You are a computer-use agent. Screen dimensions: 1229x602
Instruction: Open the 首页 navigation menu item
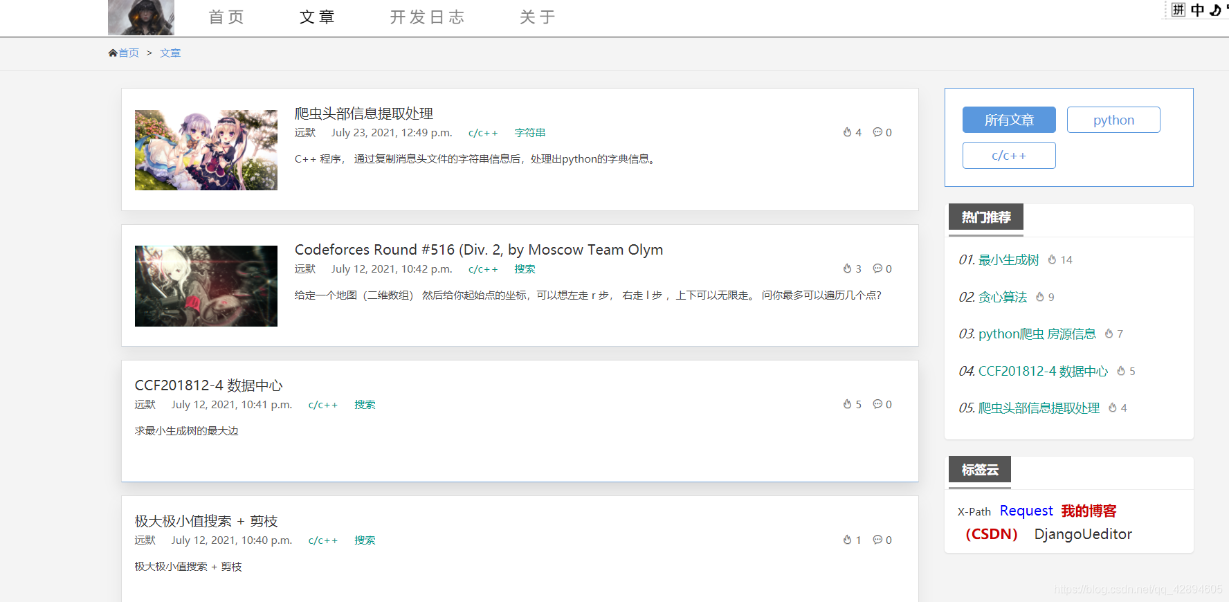point(226,17)
